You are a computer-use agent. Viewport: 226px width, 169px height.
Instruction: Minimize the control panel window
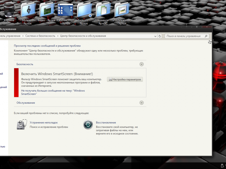coord(187,27)
